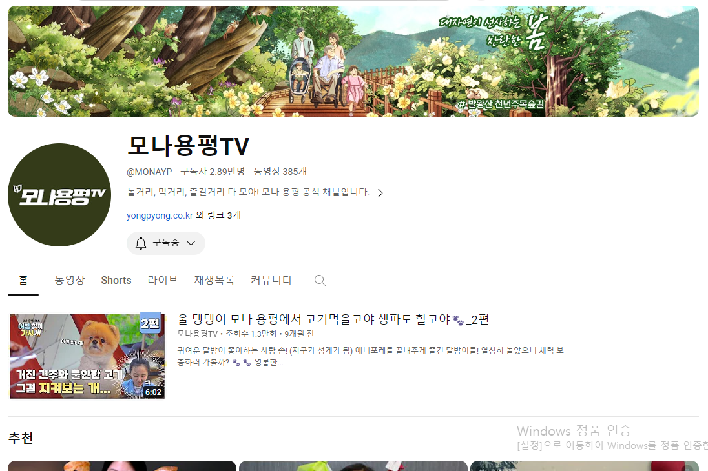This screenshot has width=708, height=471.
Task: Switch to the 동영상 tab
Action: 70,281
